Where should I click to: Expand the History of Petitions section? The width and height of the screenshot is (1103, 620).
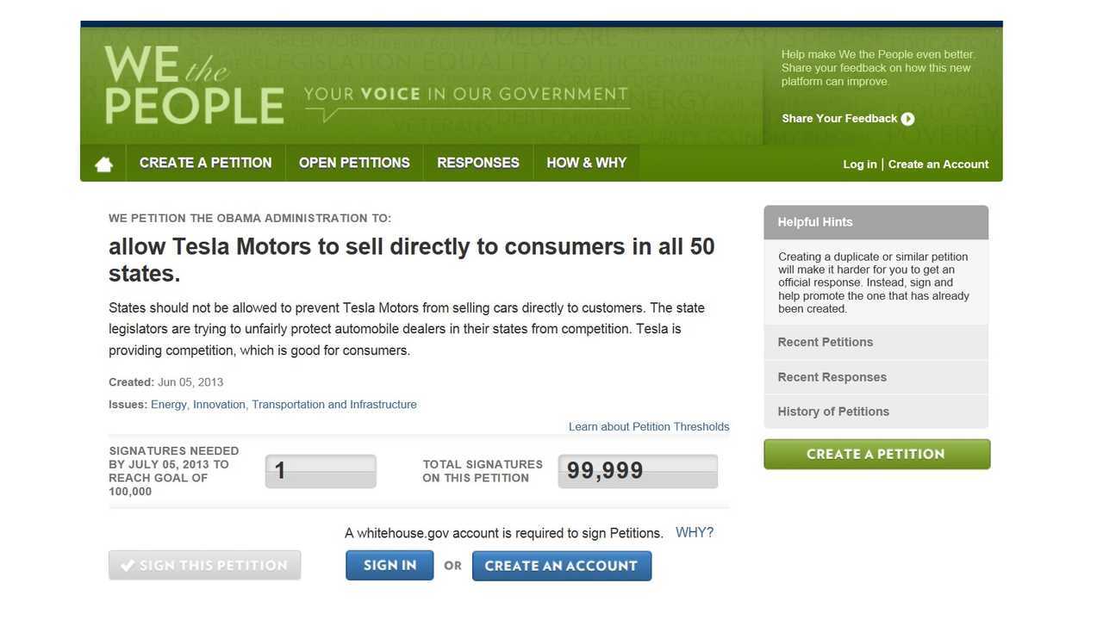click(x=876, y=412)
